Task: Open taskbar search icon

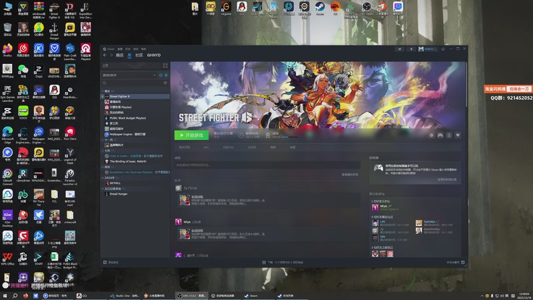Action: tap(15, 296)
